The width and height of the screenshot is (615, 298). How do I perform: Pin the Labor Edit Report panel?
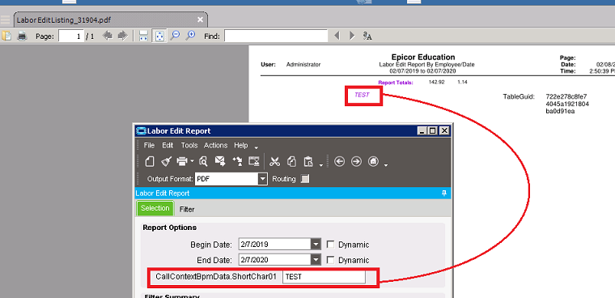444,194
